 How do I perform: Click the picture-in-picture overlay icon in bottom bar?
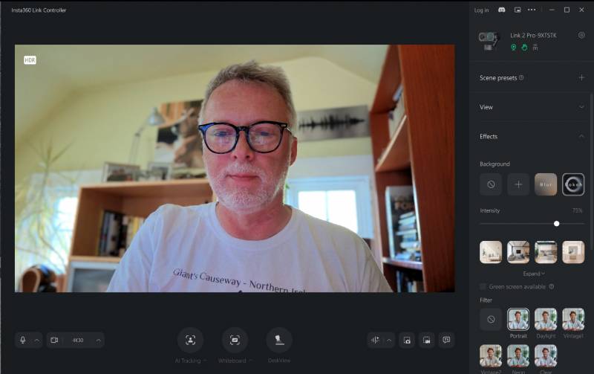pos(426,340)
